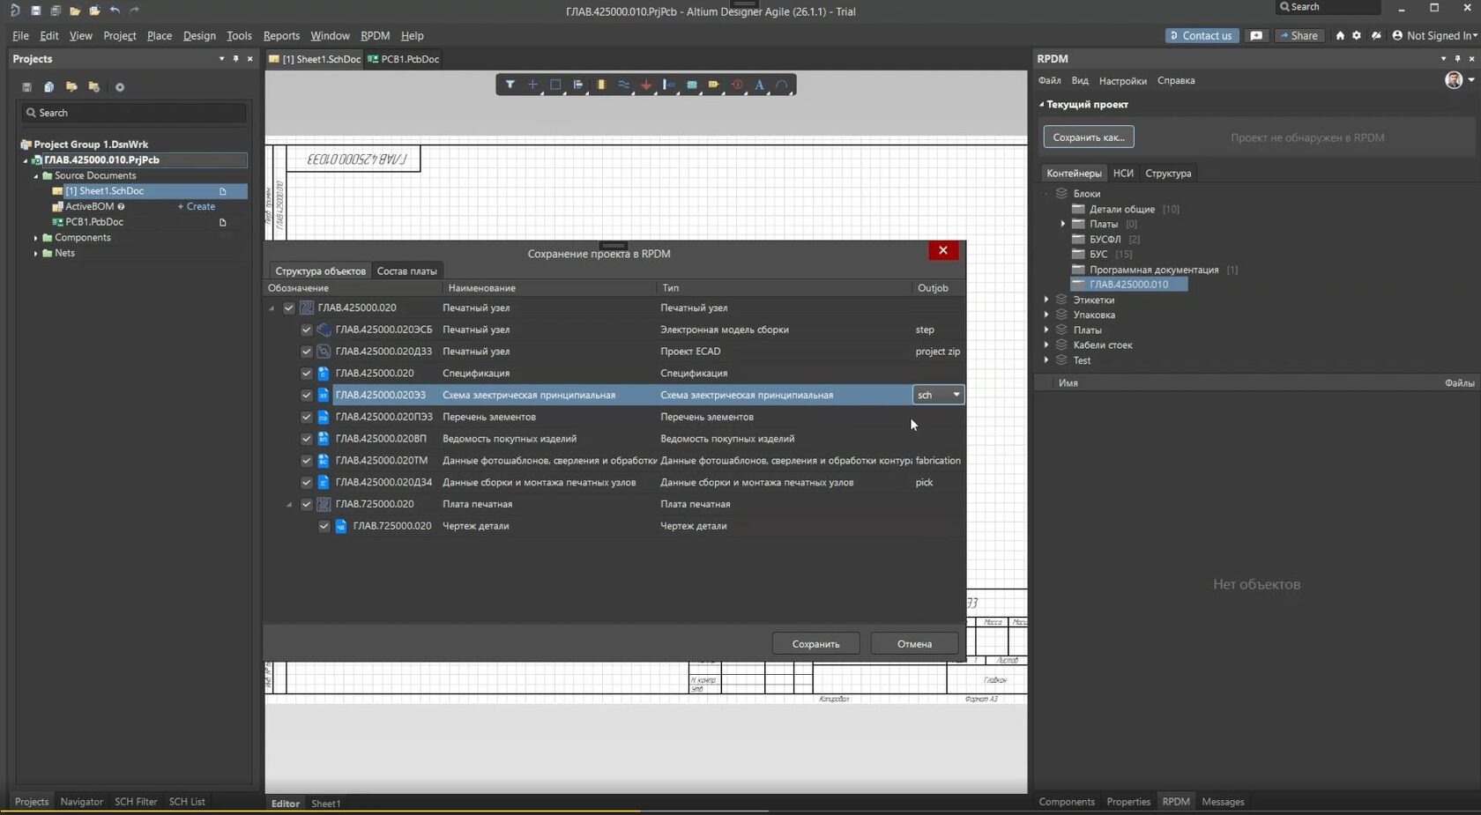Click the Сохранить как... button
This screenshot has height=815, width=1481.
1089,137
